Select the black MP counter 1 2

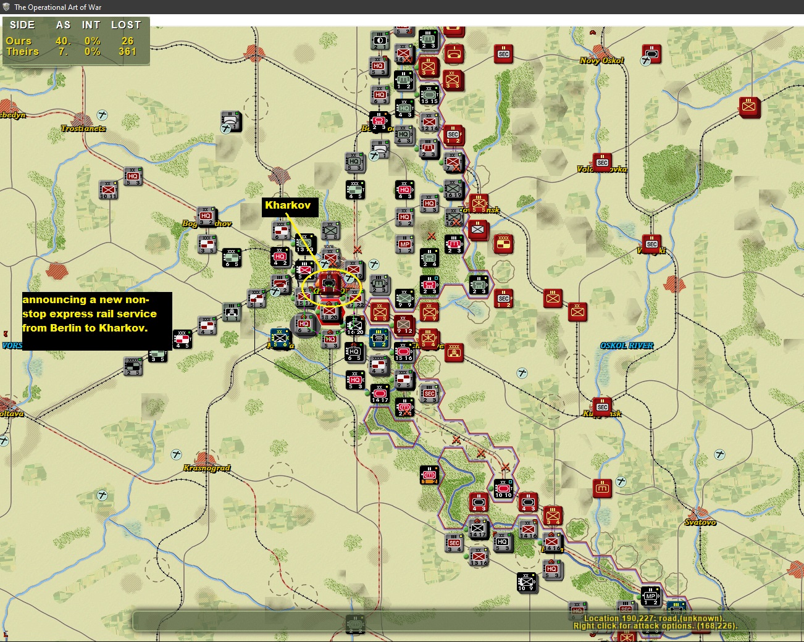(651, 596)
